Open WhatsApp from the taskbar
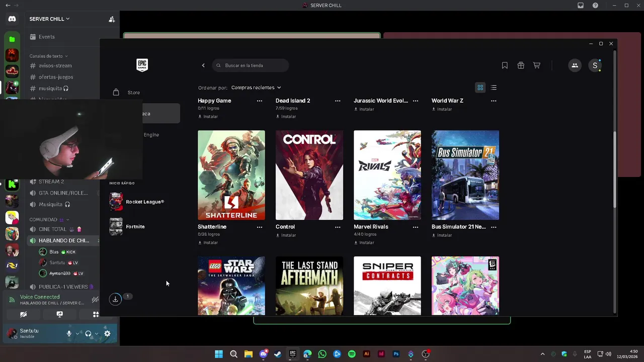 (x=322, y=354)
